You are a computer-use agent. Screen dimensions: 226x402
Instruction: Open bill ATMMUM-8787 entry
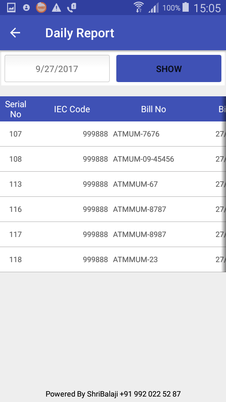click(x=113, y=209)
